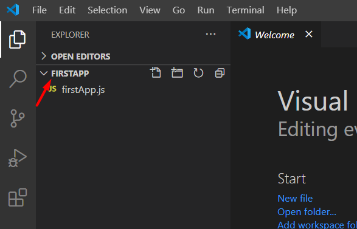Viewport: 357px width, 229px height.
Task: Close the Welcome tab
Action: click(309, 35)
